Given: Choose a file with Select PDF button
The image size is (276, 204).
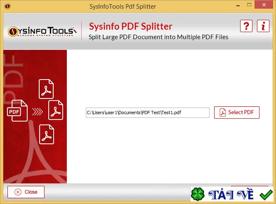Looking at the screenshot, I should (237, 113).
